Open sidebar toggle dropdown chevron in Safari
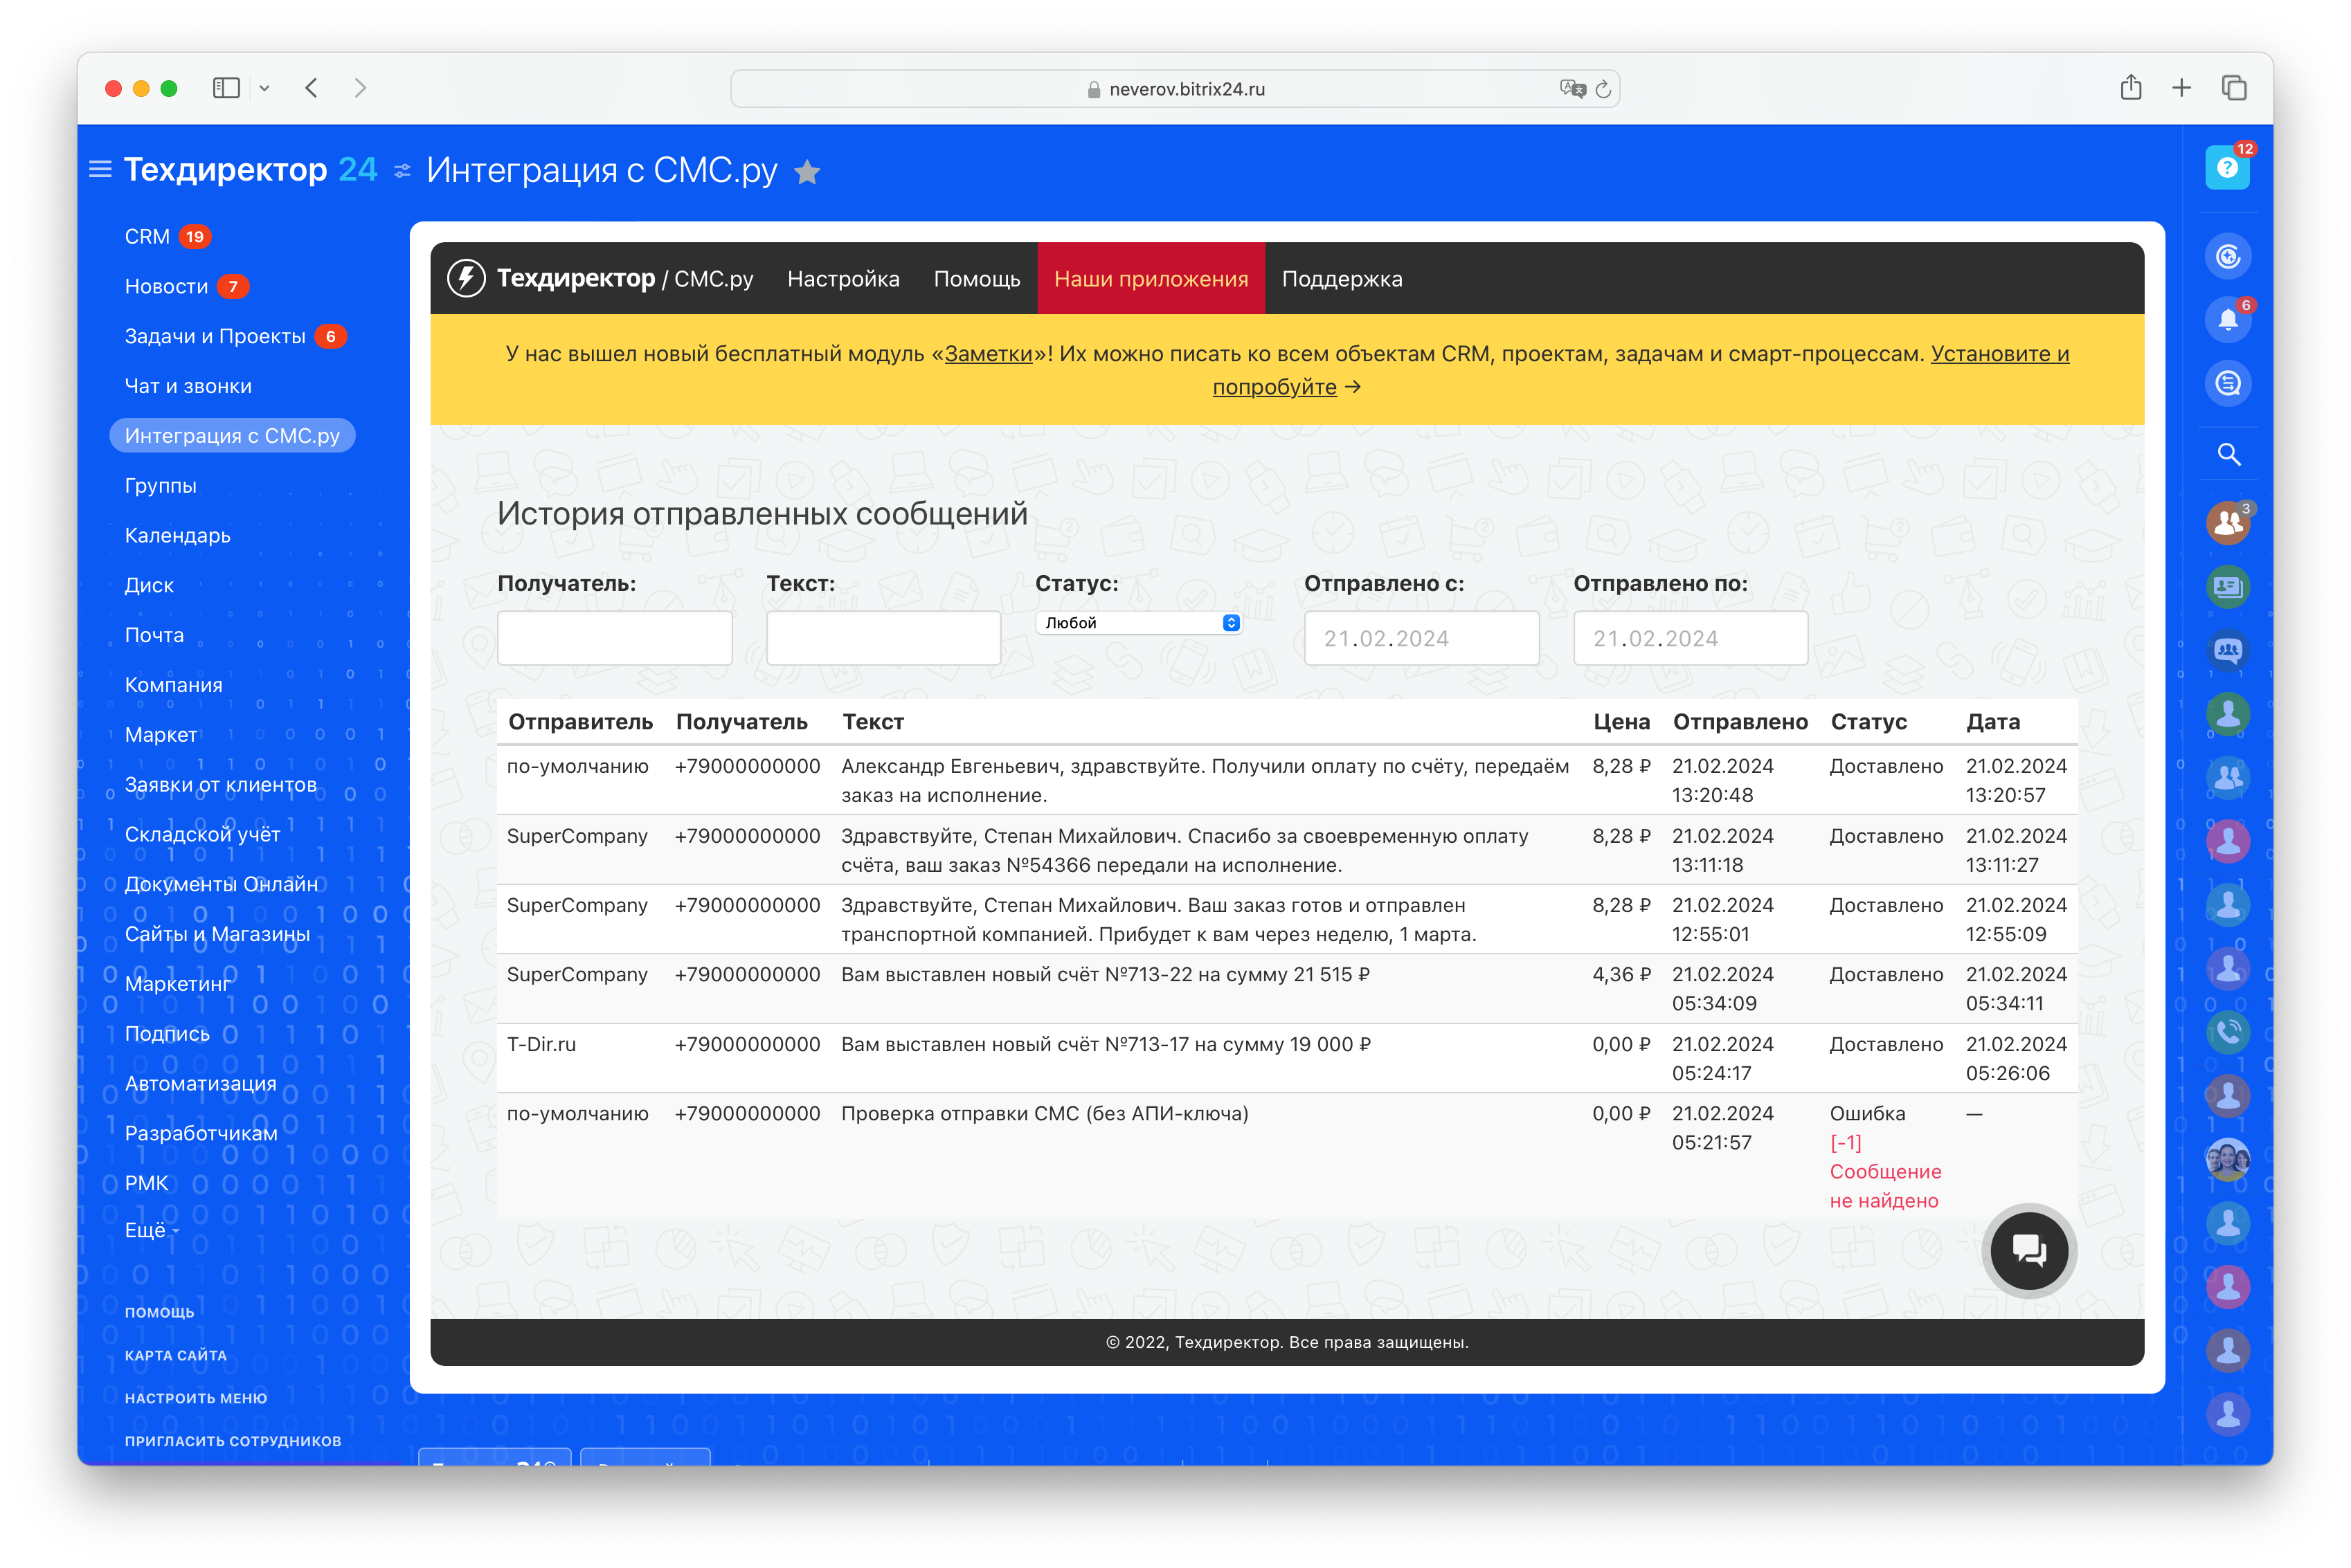2351x1568 pixels. (264, 88)
